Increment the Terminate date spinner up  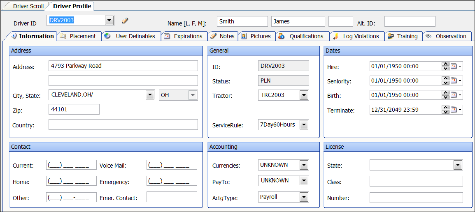pyautogui.click(x=445, y=108)
